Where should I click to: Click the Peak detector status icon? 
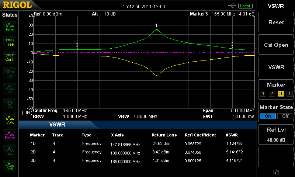coord(10,27)
